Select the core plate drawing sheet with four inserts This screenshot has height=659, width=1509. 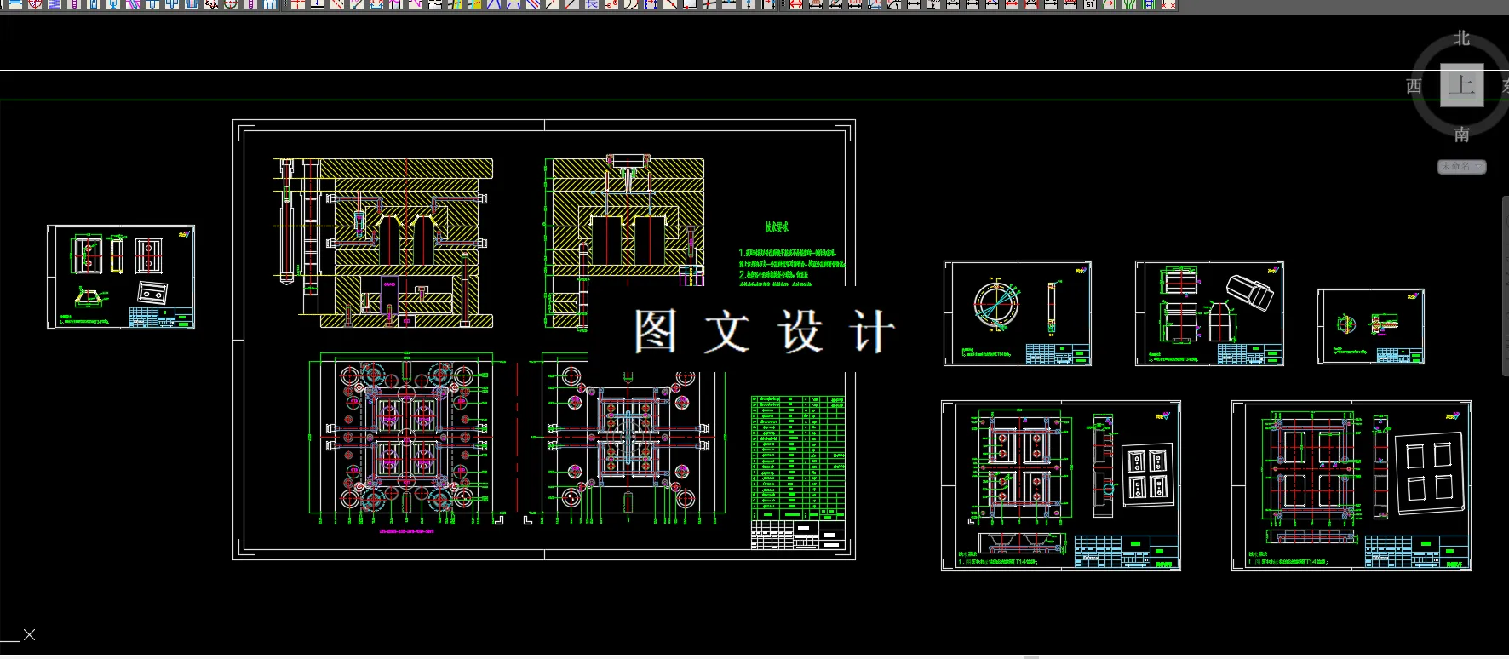point(1061,485)
